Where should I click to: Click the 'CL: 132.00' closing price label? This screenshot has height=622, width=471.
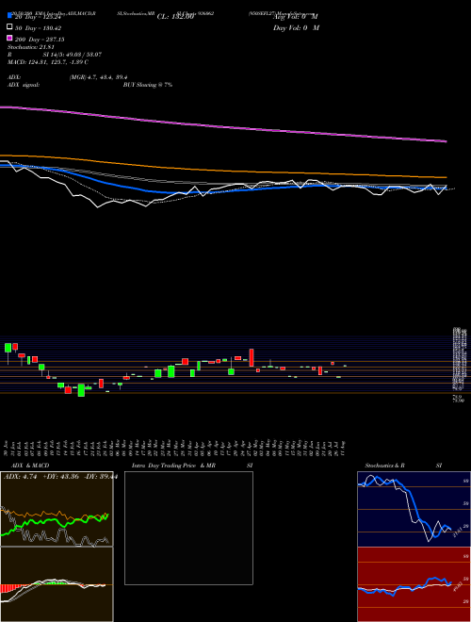click(x=175, y=17)
